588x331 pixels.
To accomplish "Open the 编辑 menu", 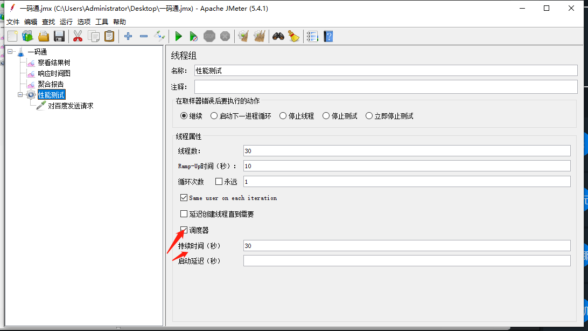I will click(x=31, y=22).
